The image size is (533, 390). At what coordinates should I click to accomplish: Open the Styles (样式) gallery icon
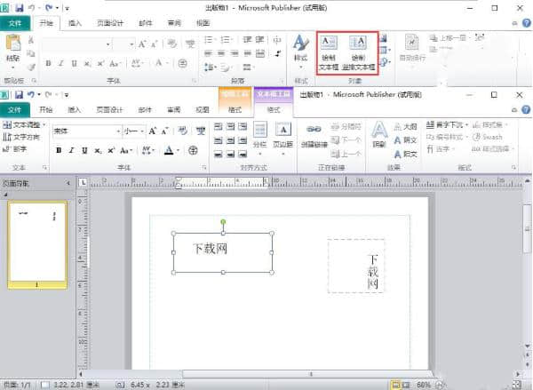(x=300, y=48)
